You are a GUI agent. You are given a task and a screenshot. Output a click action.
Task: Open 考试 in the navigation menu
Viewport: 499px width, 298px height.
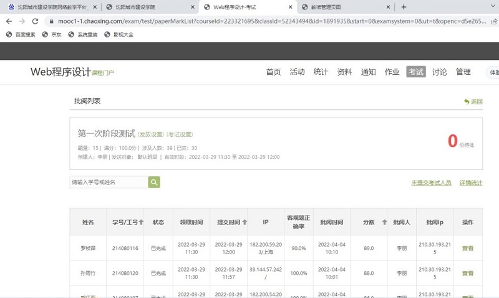(x=415, y=72)
